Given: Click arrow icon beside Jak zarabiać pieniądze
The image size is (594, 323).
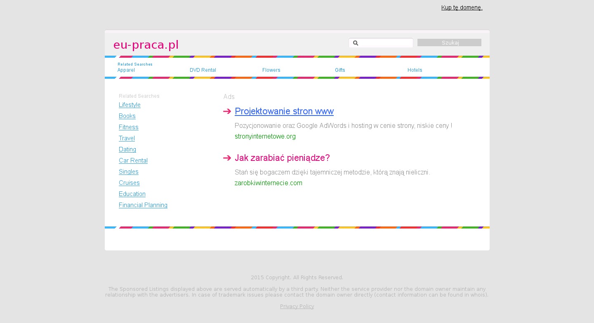Looking at the screenshot, I should pyautogui.click(x=227, y=158).
